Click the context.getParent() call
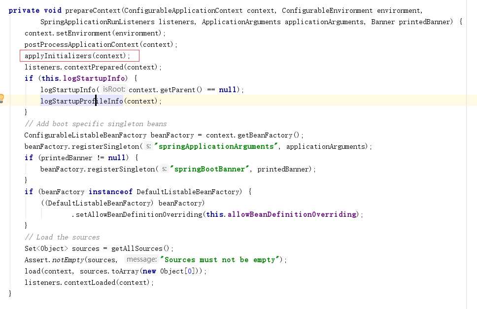Image resolution: width=477 pixels, height=309 pixels. (165, 90)
